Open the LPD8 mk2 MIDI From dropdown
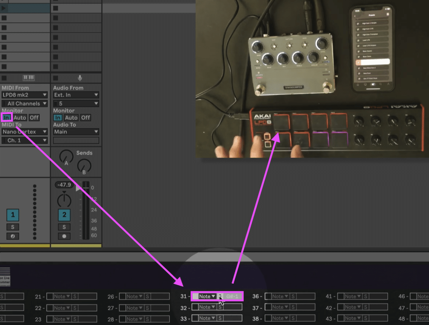Screen dimensions: 429x325 click(x=25, y=95)
